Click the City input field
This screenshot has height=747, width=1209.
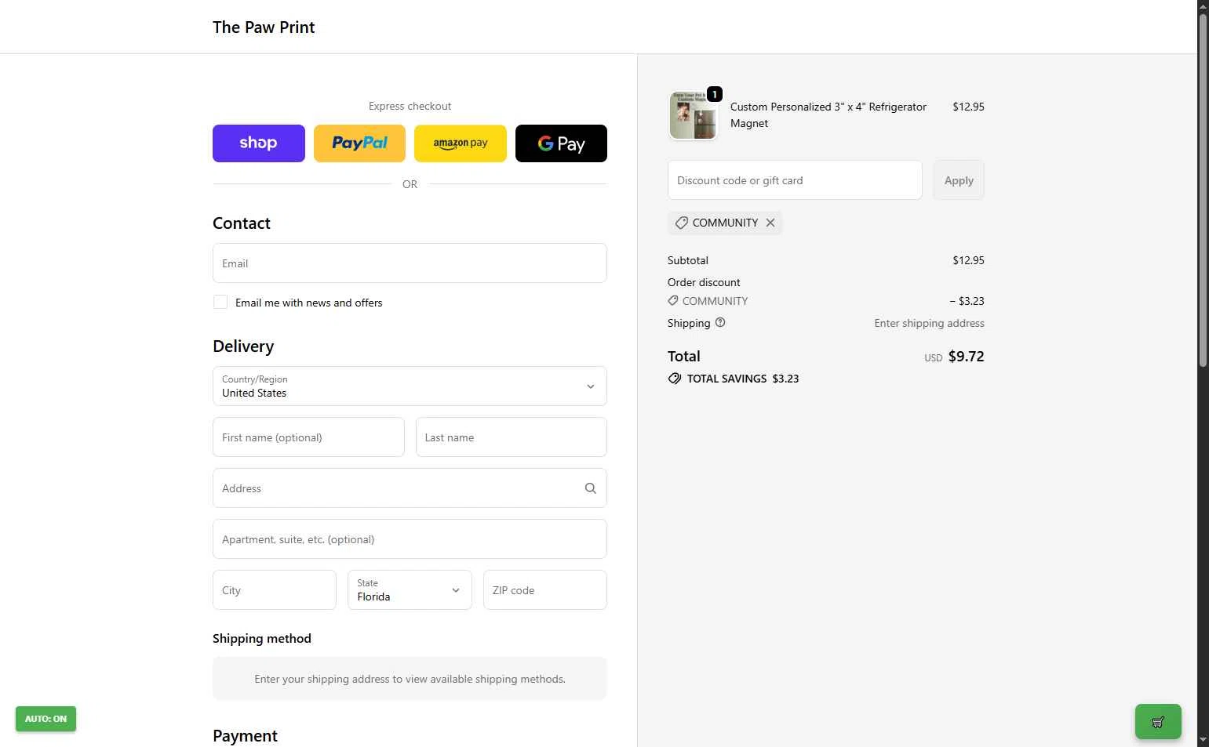click(274, 590)
